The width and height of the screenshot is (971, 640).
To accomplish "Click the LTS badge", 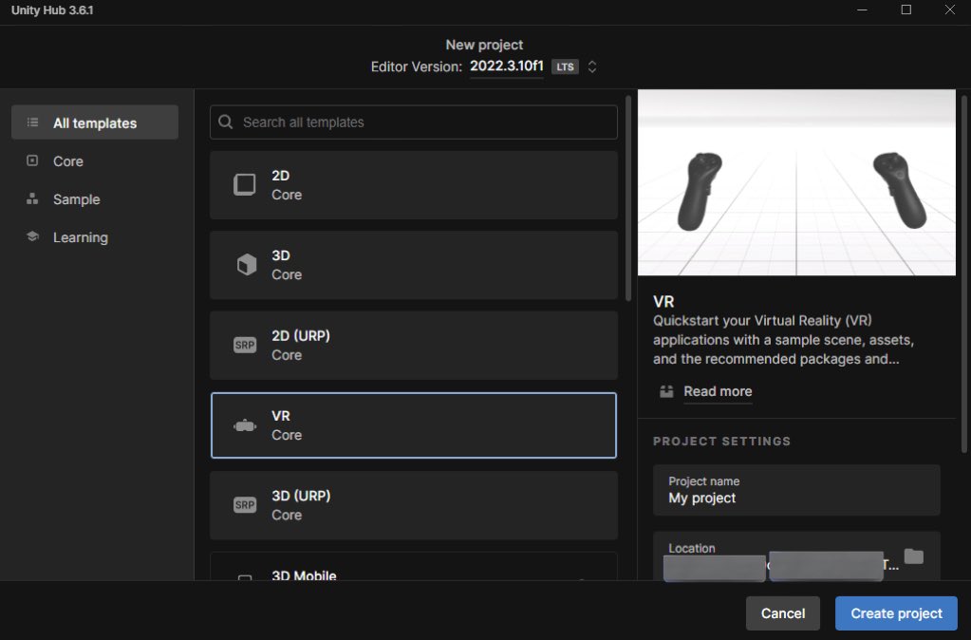I will coord(565,66).
